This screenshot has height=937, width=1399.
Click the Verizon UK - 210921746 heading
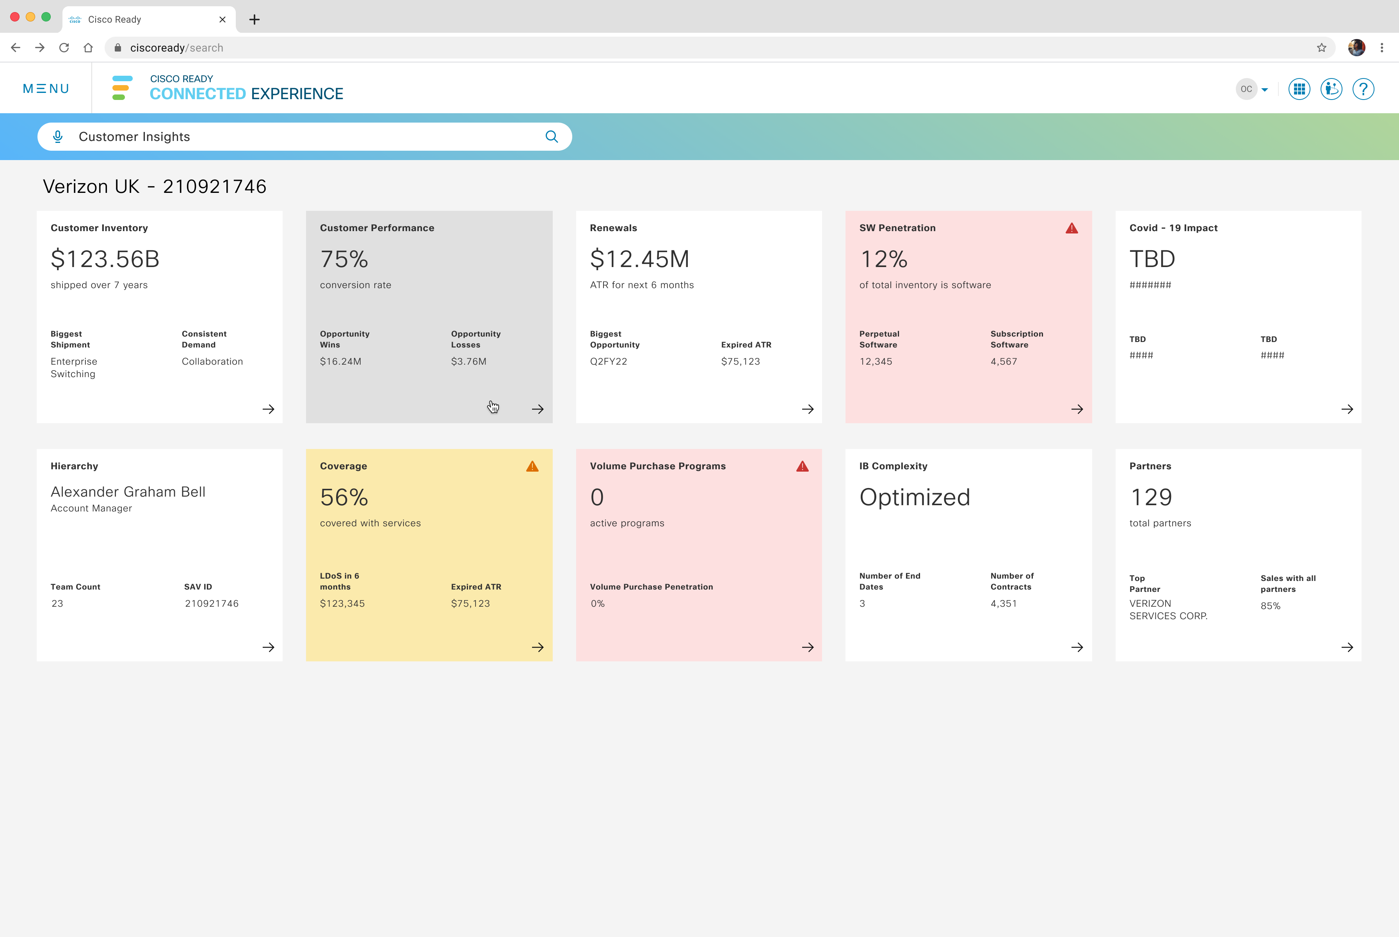[x=155, y=187]
